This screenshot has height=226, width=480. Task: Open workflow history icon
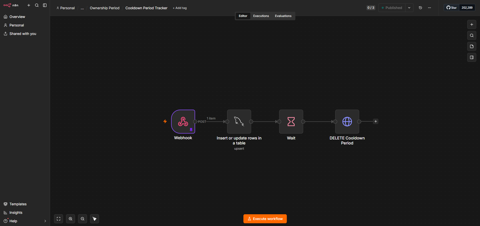click(420, 8)
